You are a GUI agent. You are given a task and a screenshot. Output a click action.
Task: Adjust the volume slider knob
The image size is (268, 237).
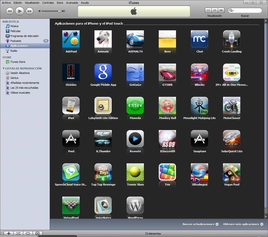tap(59, 11)
